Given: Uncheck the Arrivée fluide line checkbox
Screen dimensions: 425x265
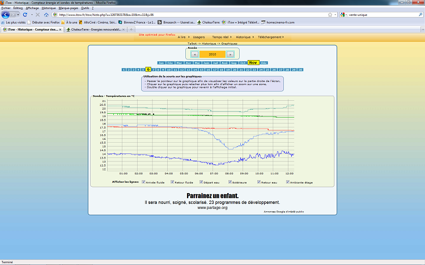Looking at the screenshot, I should (x=142, y=182).
